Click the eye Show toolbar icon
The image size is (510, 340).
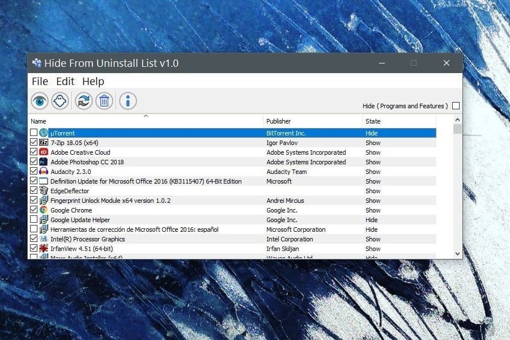[40, 101]
